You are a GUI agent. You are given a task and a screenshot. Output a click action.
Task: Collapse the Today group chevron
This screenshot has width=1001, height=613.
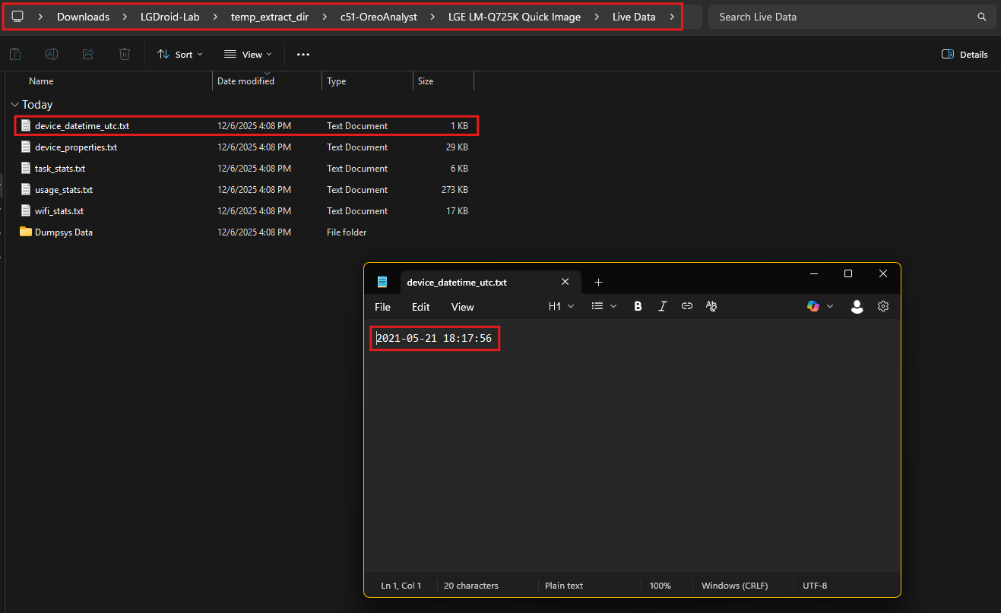tap(14, 105)
